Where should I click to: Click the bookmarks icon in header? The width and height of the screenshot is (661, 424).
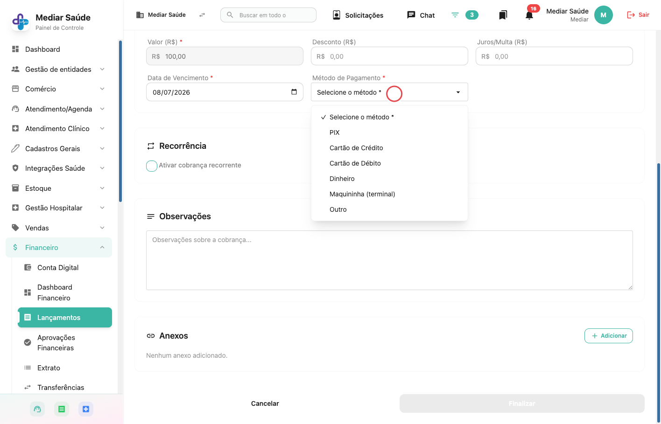[x=503, y=15]
